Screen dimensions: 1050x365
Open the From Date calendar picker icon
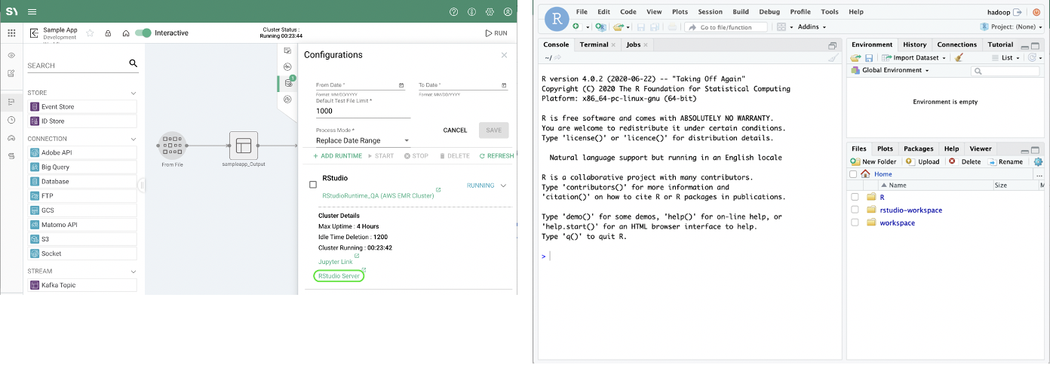[401, 85]
